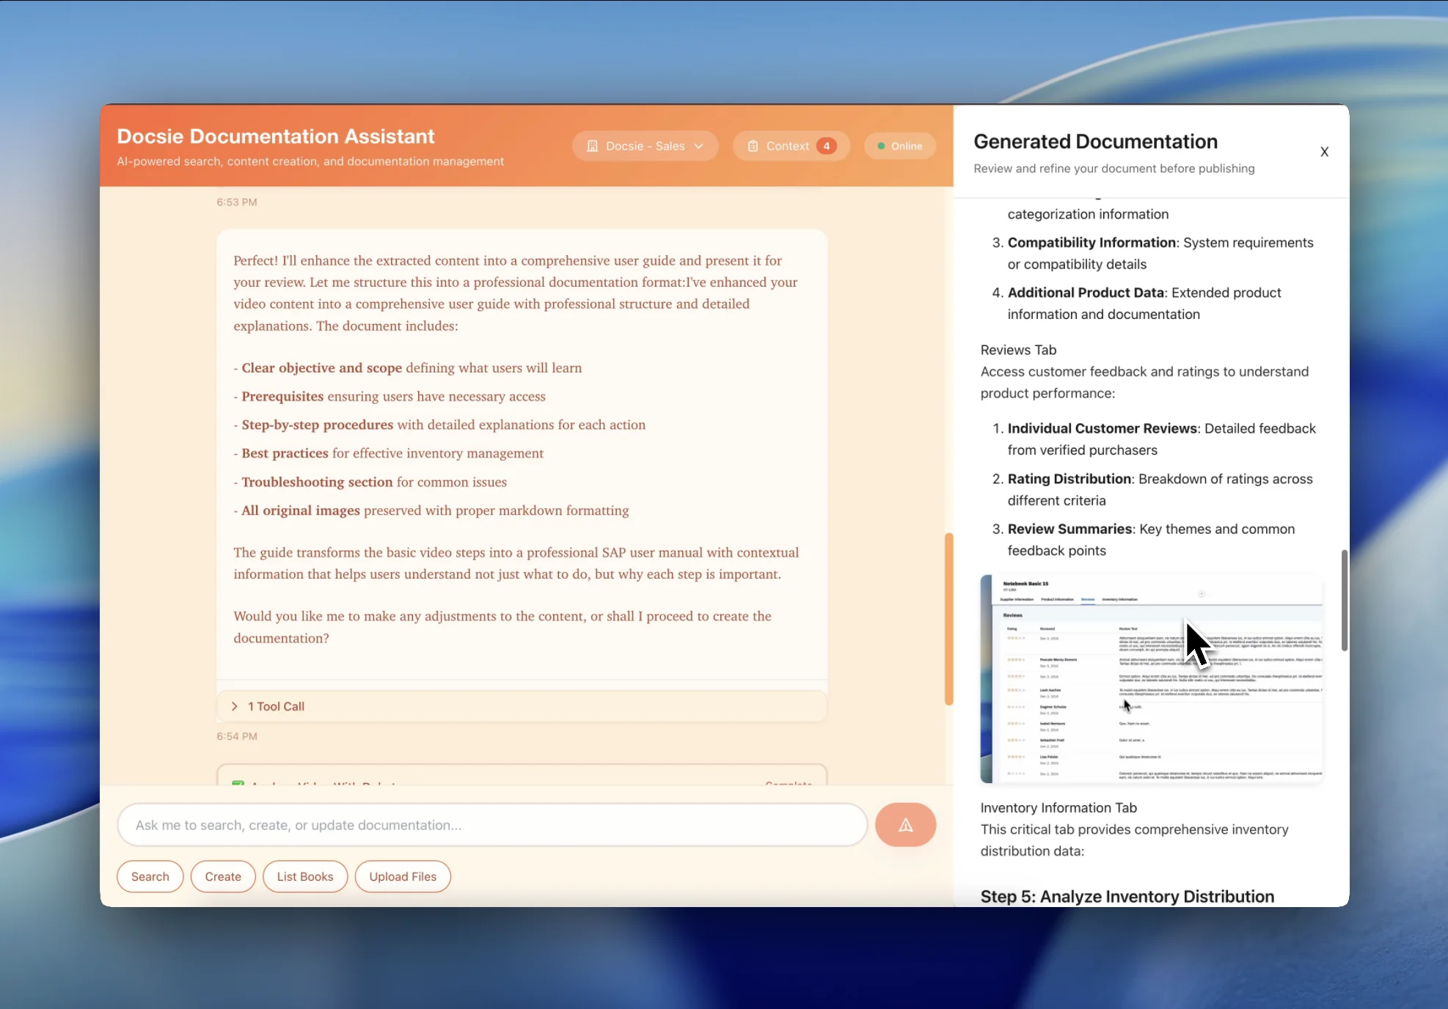This screenshot has width=1448, height=1009.
Task: Click the green checkbox below 6:54 PM
Action: pos(238,782)
